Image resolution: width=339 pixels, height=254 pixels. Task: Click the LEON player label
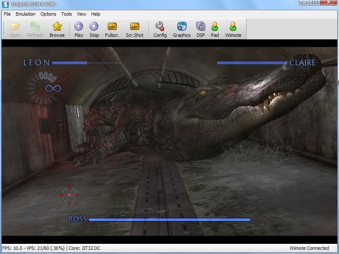(36, 63)
